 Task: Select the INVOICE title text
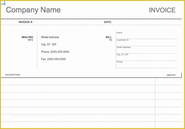162,10
